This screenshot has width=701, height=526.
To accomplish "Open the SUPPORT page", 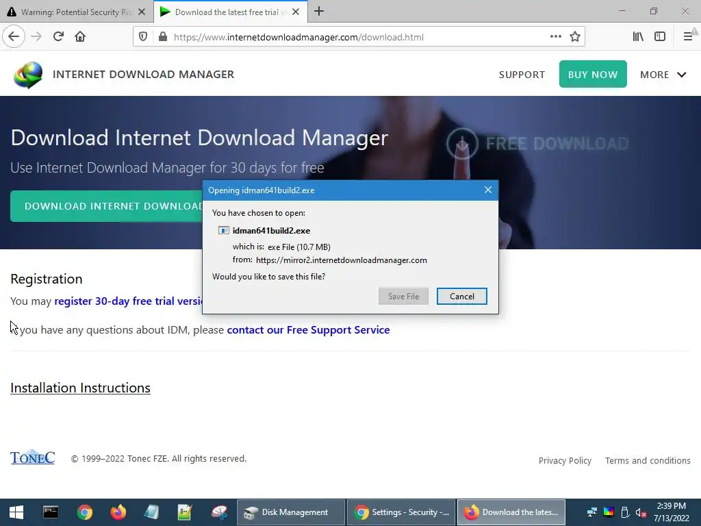I will [x=522, y=75].
